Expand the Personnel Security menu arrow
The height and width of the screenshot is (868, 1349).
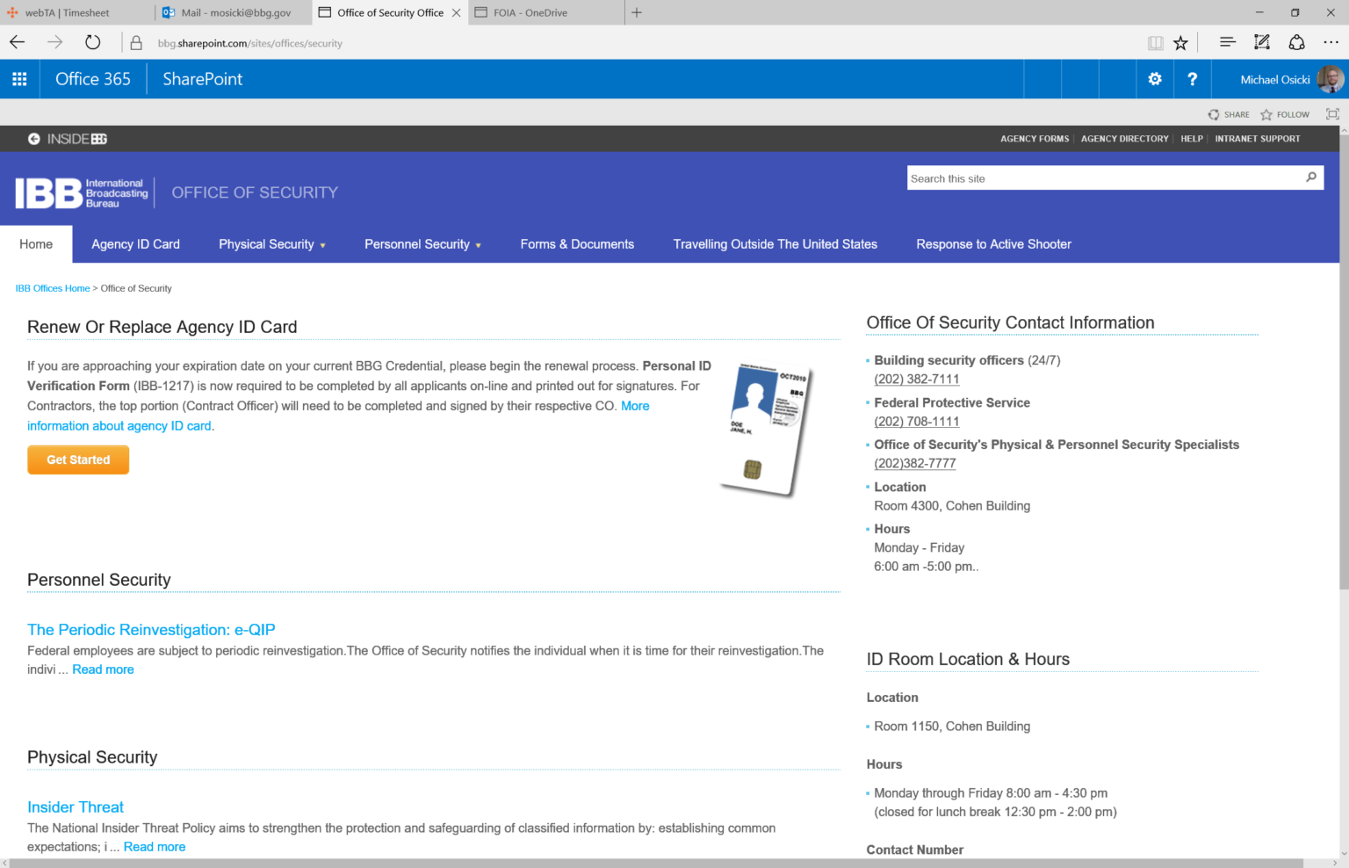click(479, 245)
